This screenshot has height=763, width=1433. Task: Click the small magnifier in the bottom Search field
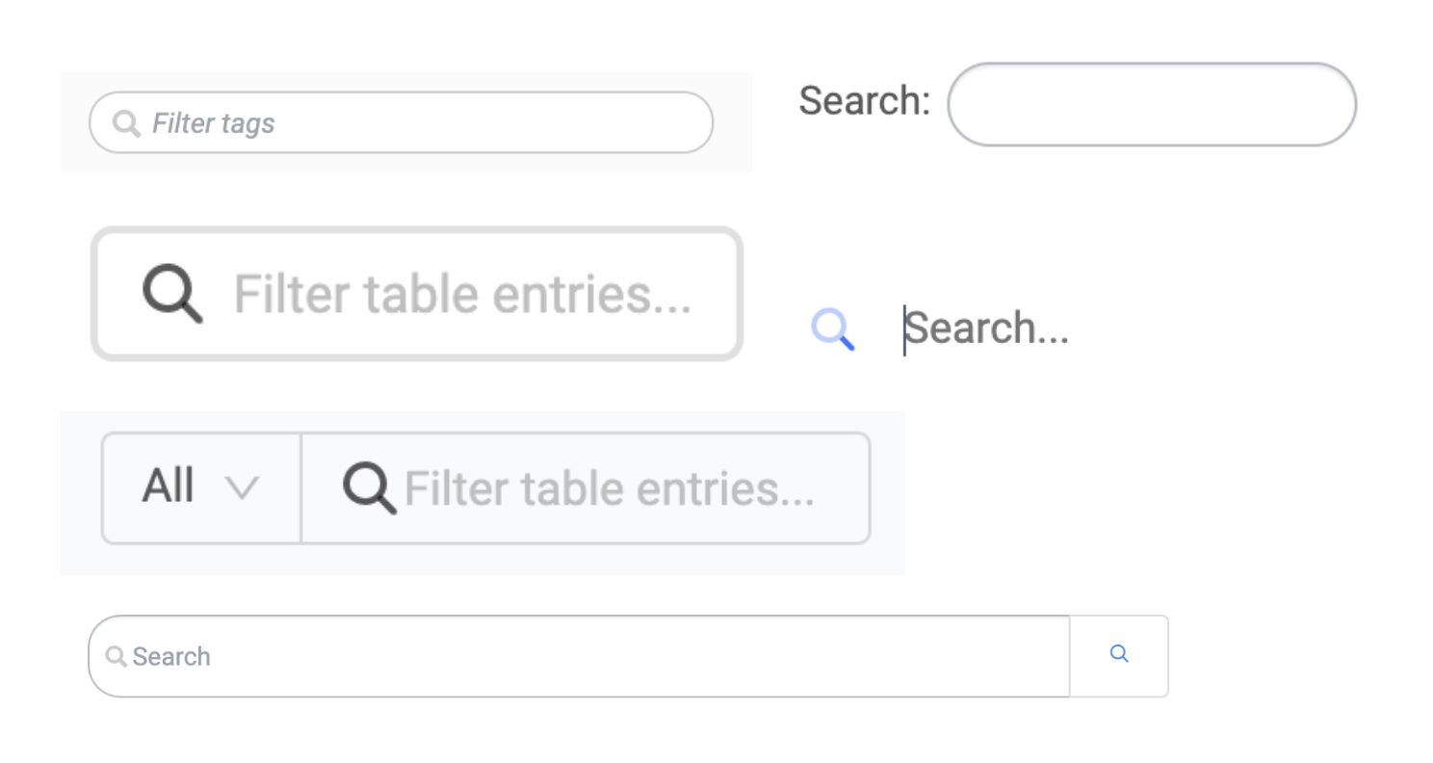tap(117, 656)
